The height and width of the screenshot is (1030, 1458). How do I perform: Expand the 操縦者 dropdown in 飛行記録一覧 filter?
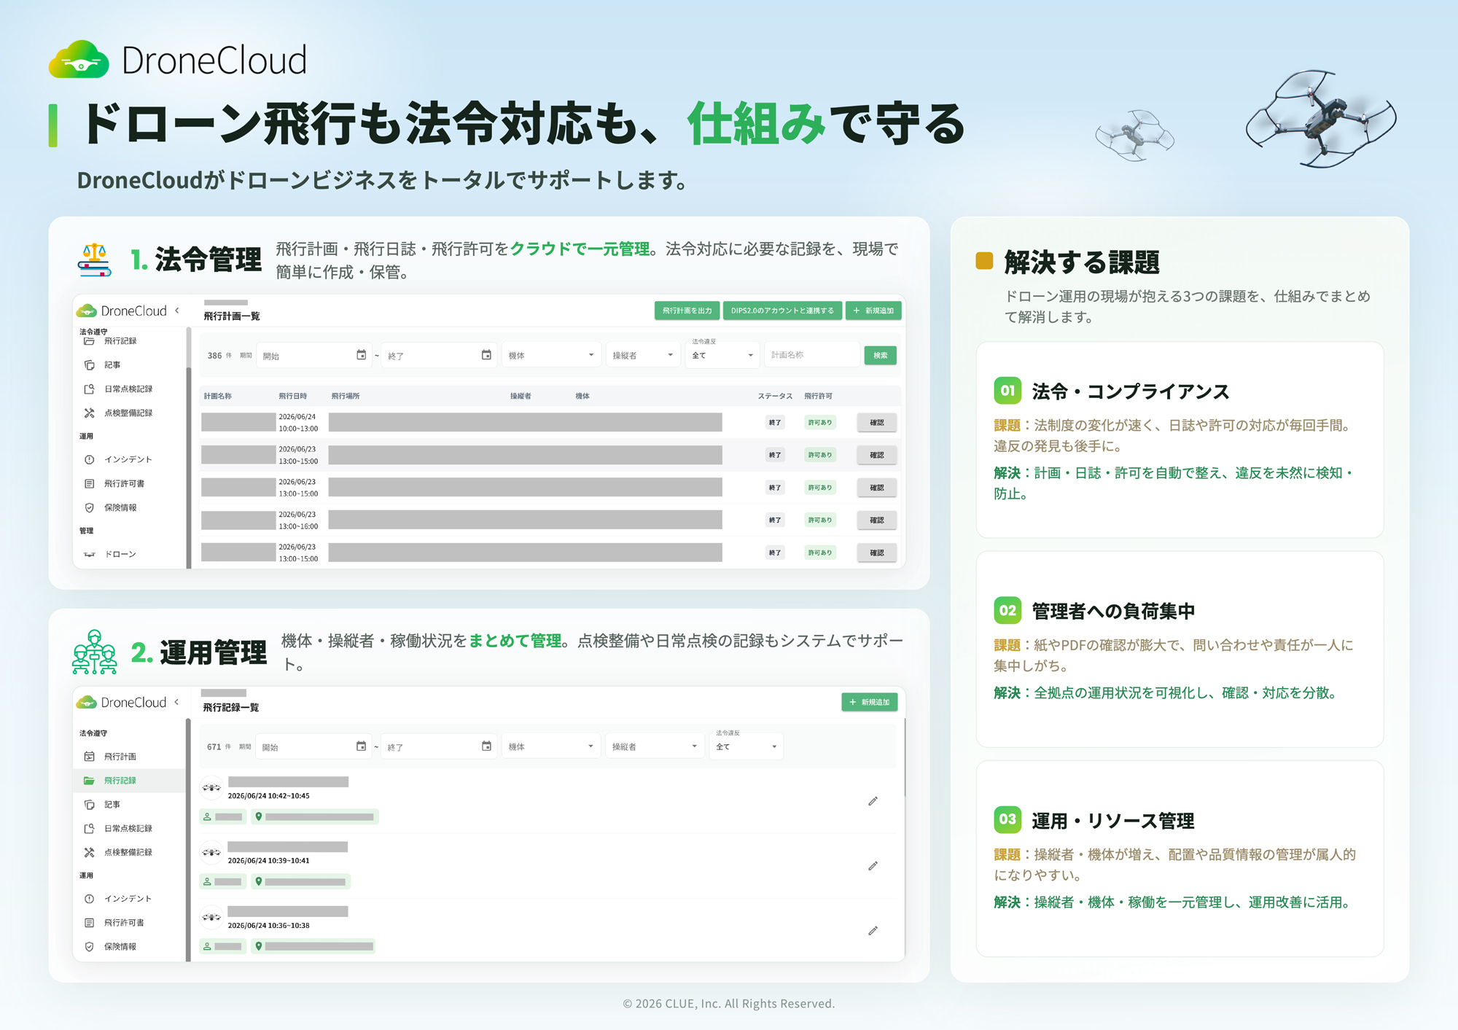tap(655, 746)
